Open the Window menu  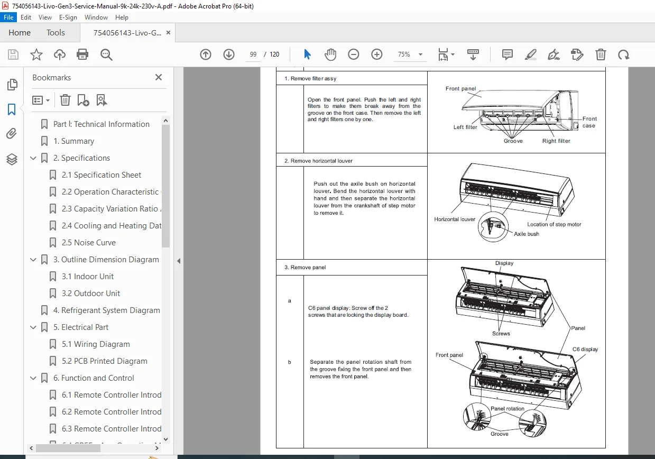pyautogui.click(x=96, y=17)
